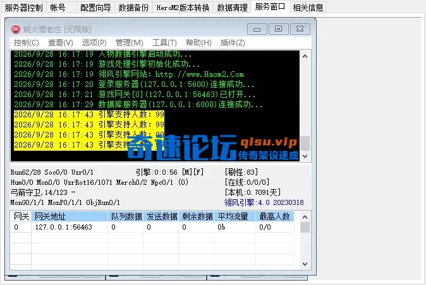The image size is (426, 285).
Task: Switch to the 数据备份 tab
Action: pos(133,8)
